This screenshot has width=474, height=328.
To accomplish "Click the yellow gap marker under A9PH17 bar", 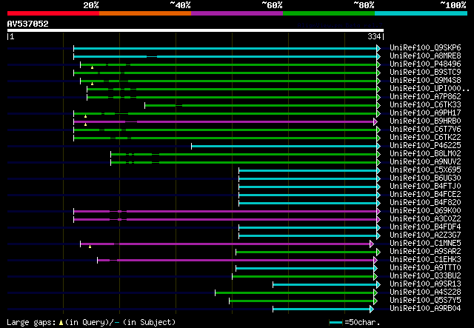I will point(86,116).
